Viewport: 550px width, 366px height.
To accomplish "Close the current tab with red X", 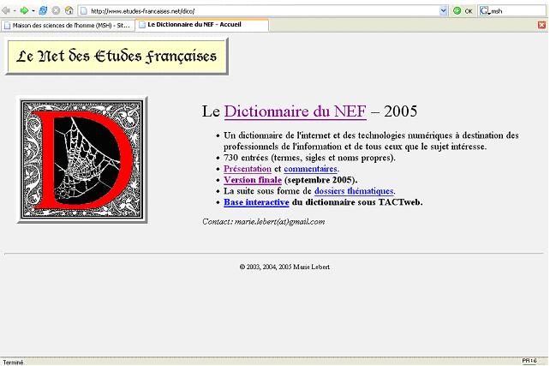I will pos(541,26).
